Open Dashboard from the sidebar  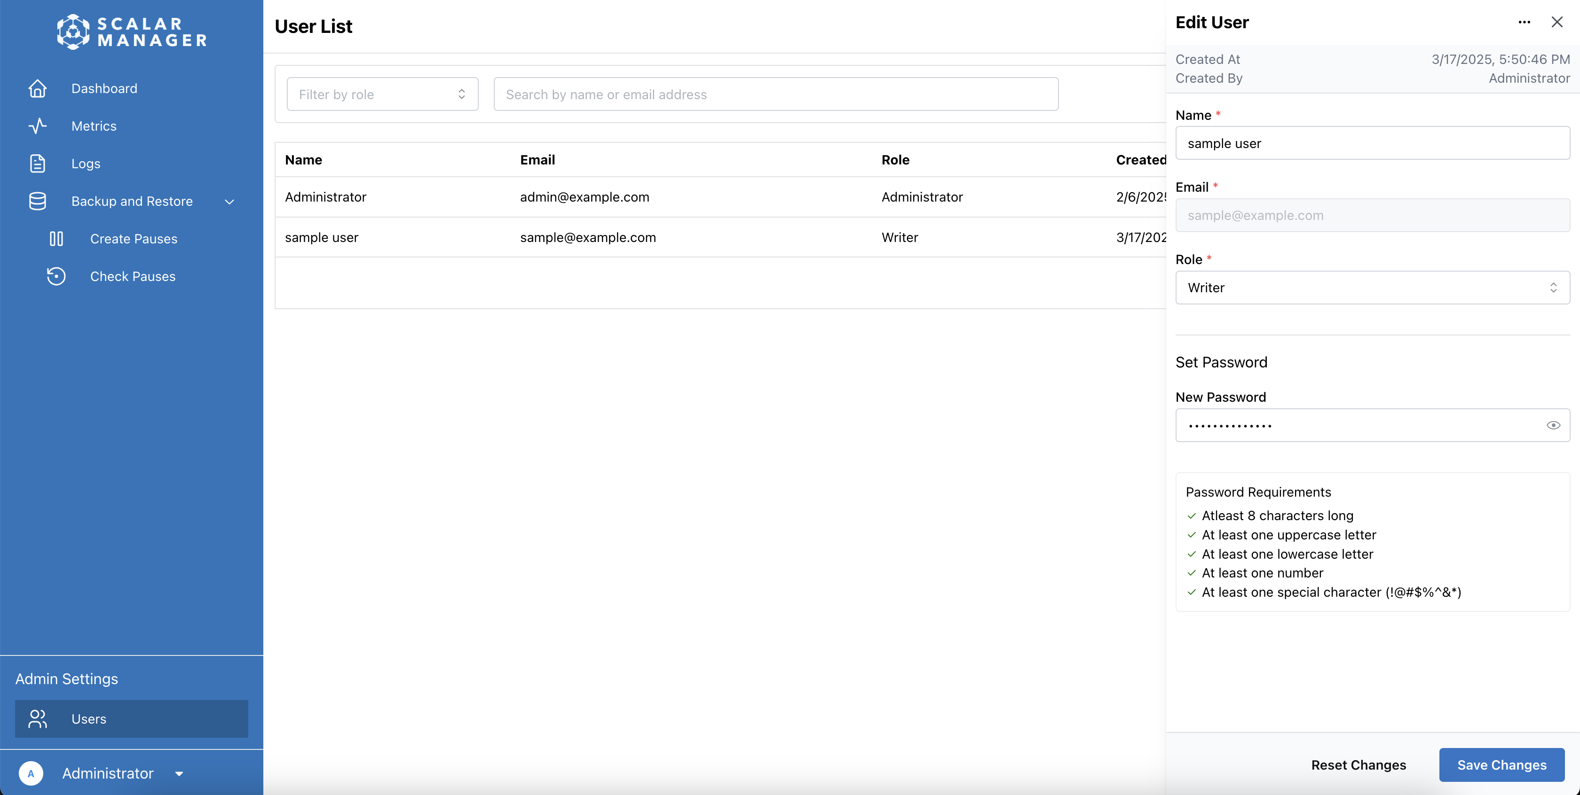(x=104, y=88)
